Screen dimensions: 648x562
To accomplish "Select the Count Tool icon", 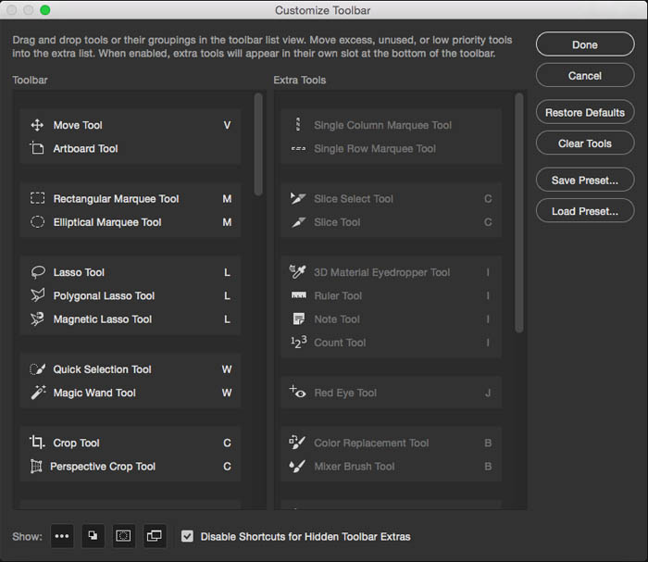I will click(298, 343).
